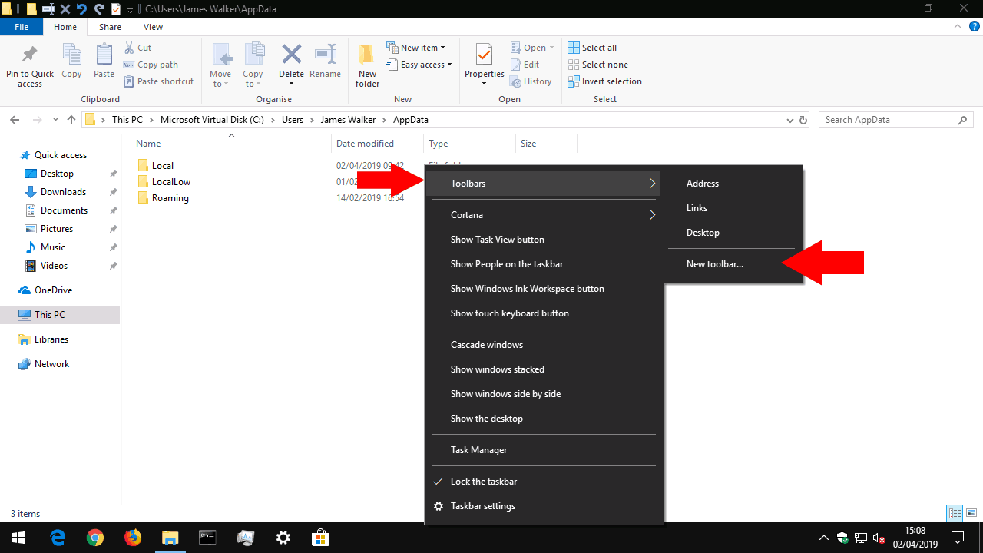Screen dimensions: 983x553
Task: Click the Search AppData field
Action: coord(888,120)
